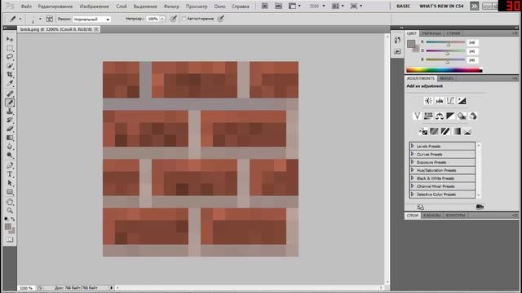Click the red R color slider
The image size is (522, 293).
pyautogui.click(x=445, y=42)
